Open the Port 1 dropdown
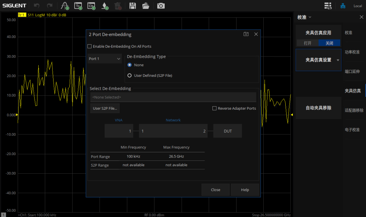This screenshot has width=366, height=217. 104,59
